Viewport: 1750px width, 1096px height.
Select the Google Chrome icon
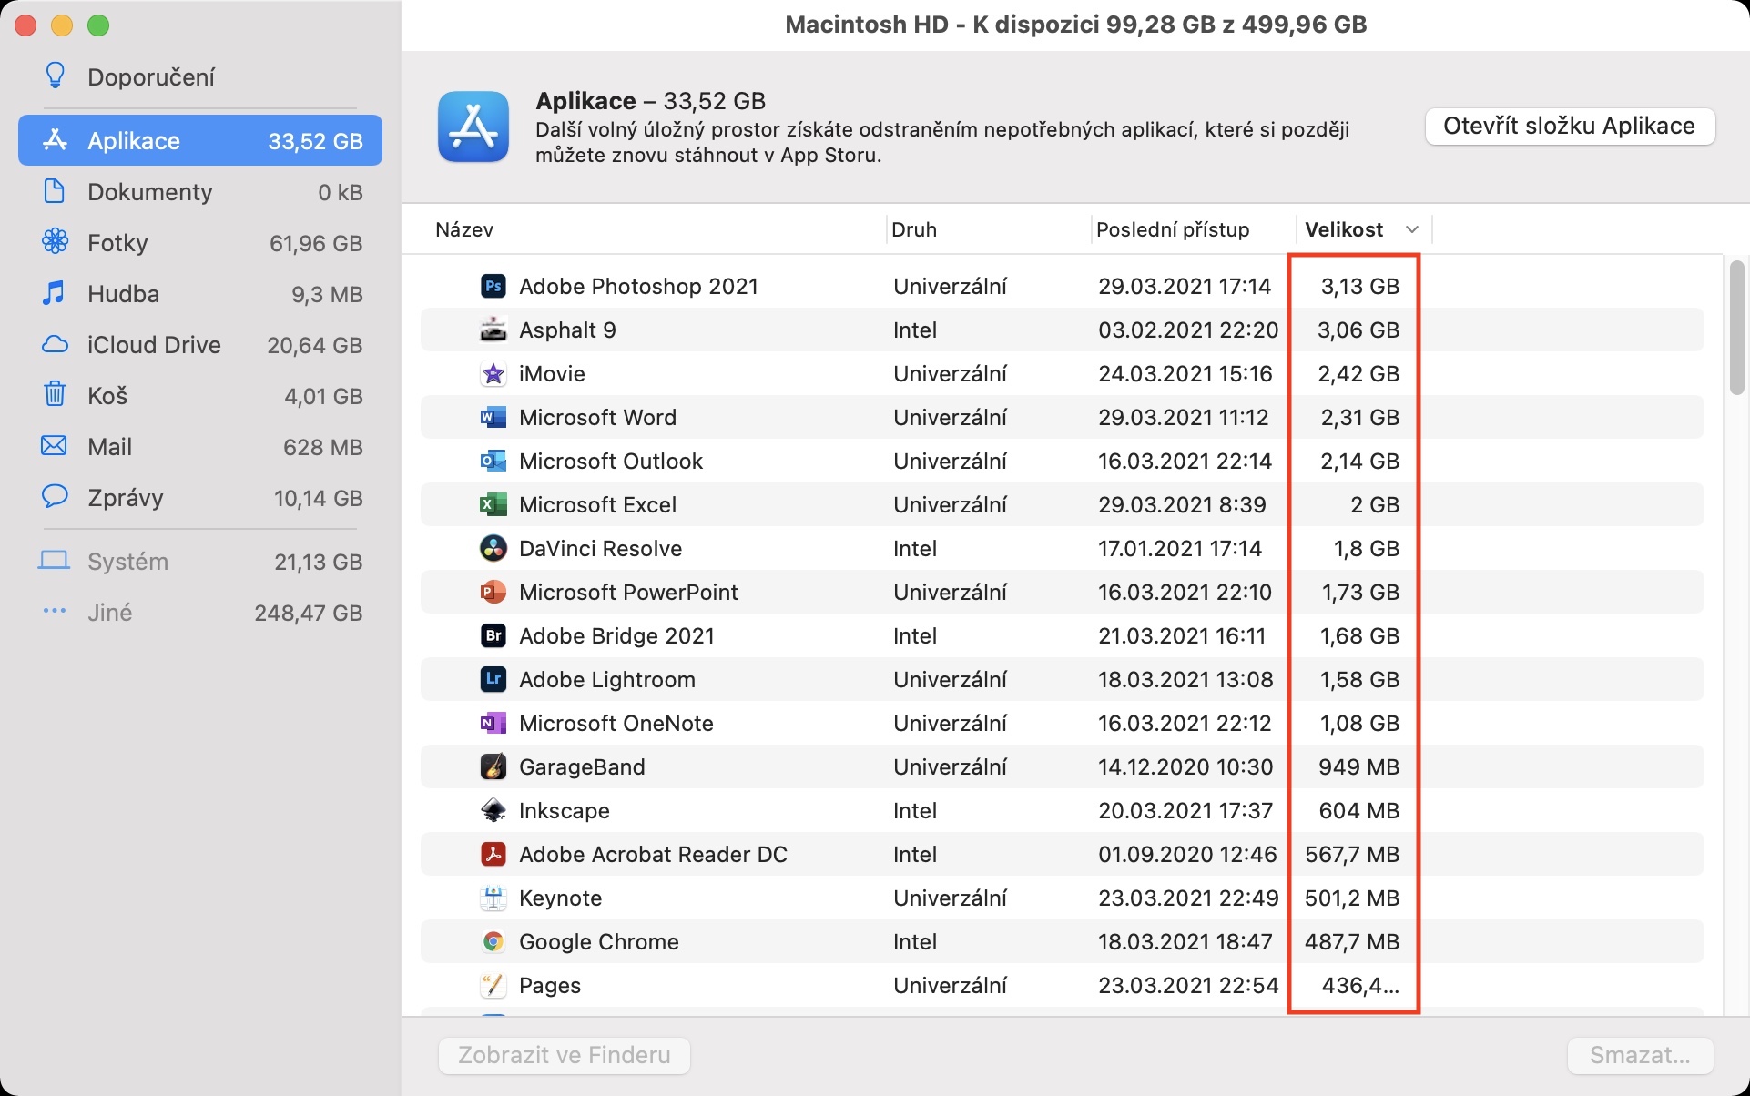[x=493, y=942]
